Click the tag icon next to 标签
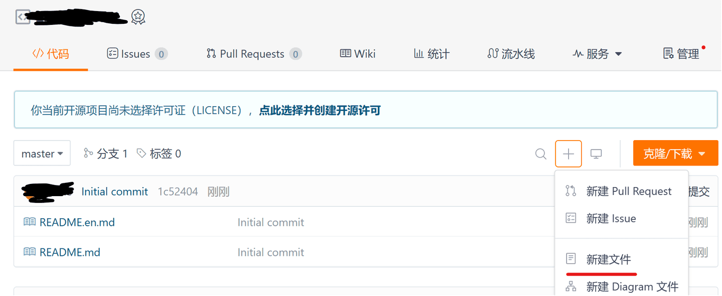Image resolution: width=722 pixels, height=296 pixels. (x=141, y=153)
